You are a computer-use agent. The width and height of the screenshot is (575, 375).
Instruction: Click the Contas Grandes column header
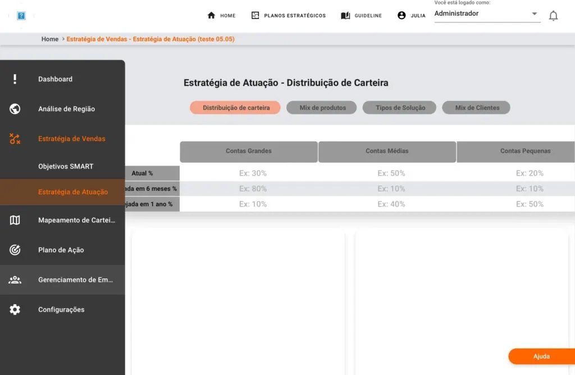(249, 152)
